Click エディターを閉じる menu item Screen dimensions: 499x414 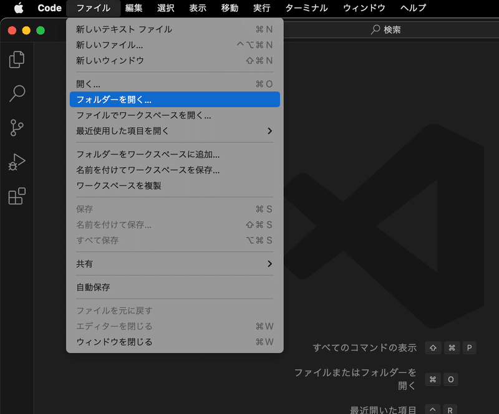point(175,327)
